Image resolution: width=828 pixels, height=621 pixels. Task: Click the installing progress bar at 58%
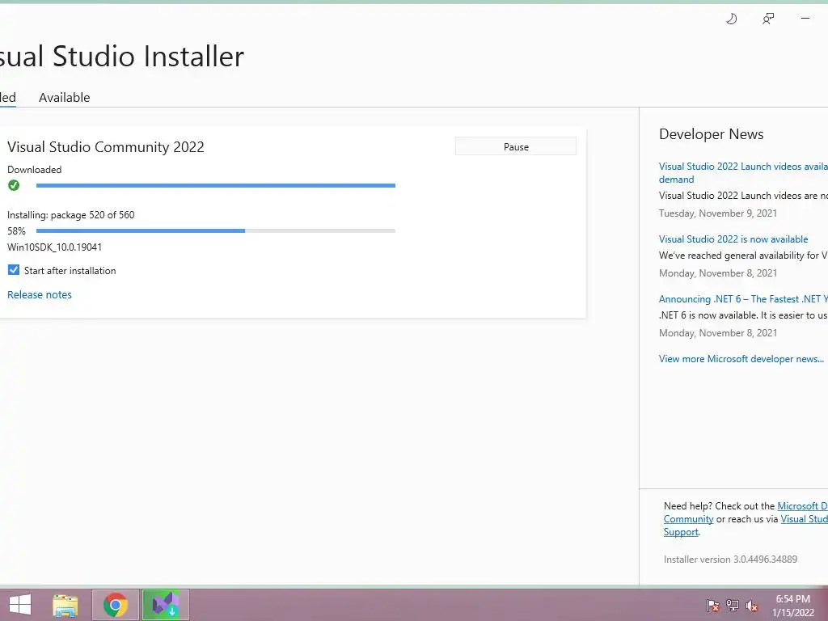(215, 230)
